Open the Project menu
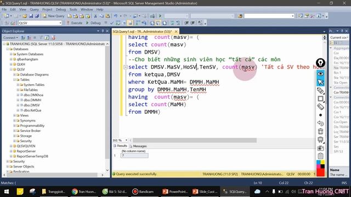 click(x=47, y=9)
